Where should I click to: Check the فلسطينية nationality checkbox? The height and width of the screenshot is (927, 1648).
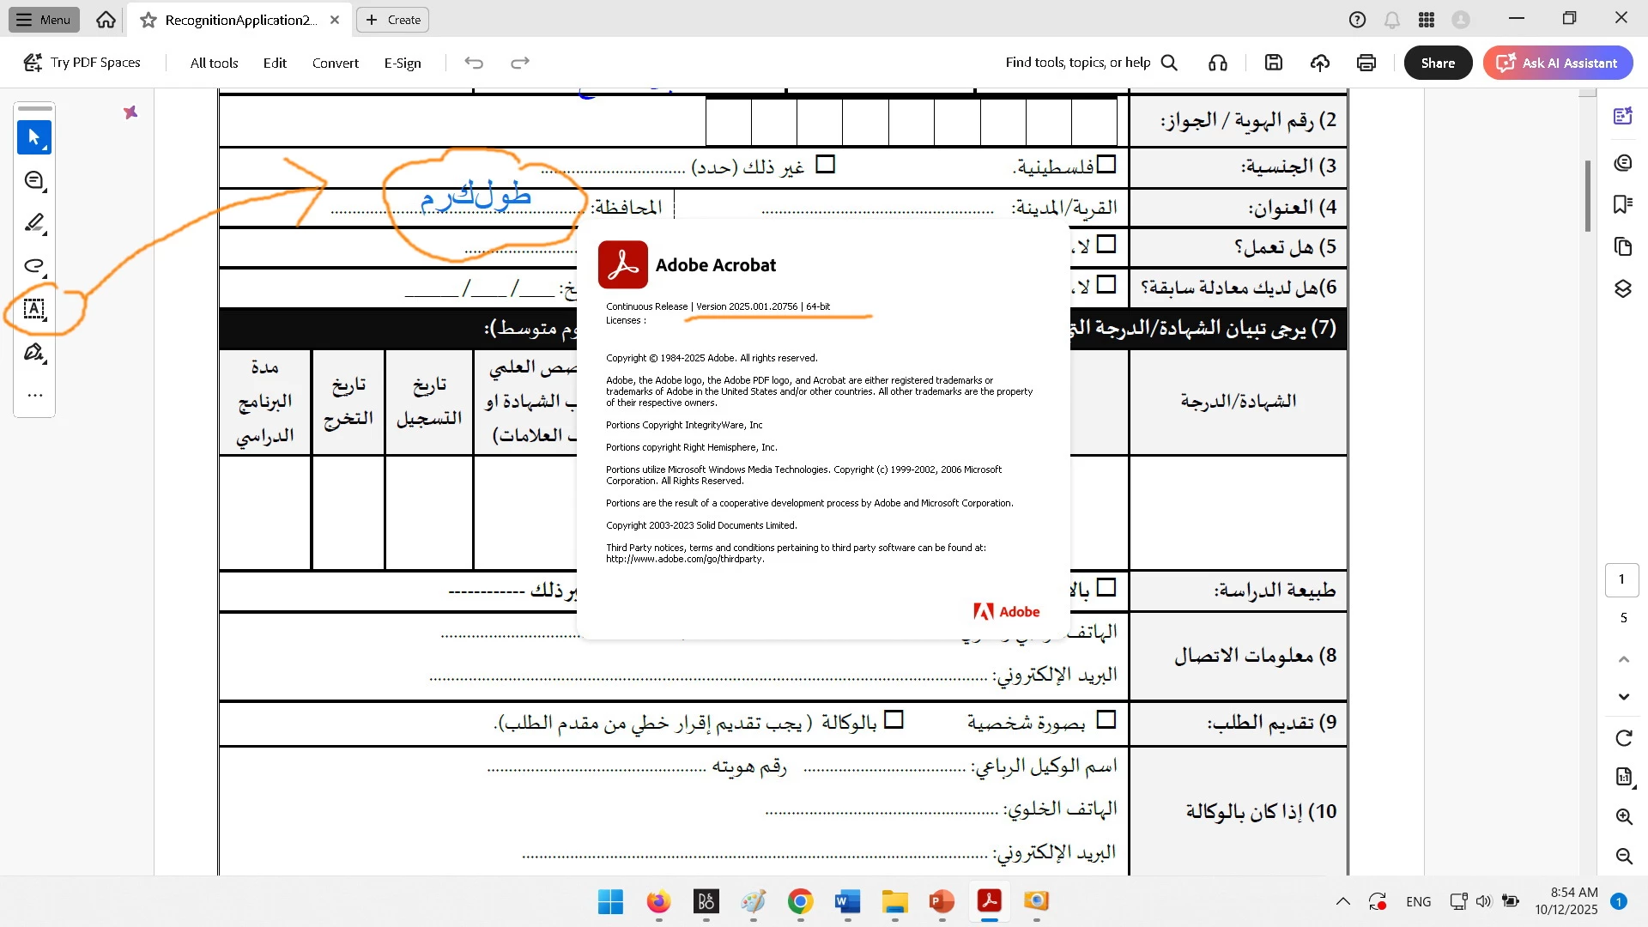tap(1106, 164)
